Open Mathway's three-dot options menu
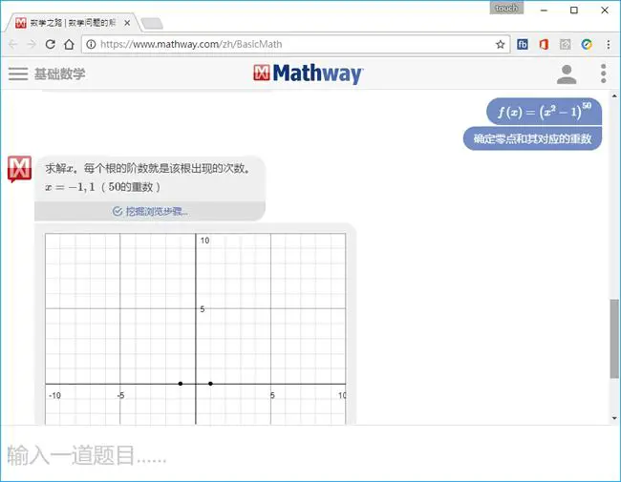This screenshot has height=482, width=621. tap(603, 73)
